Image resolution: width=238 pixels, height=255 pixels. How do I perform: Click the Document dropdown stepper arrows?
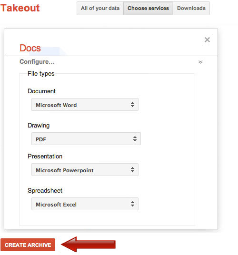pos(133,104)
